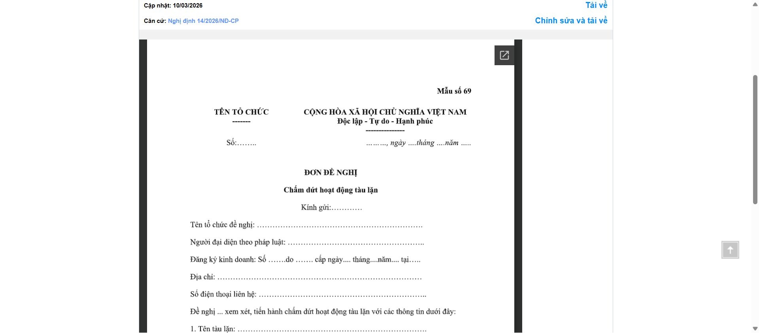Click the ĐƠN ĐỀ NGHỊ title

330,173
